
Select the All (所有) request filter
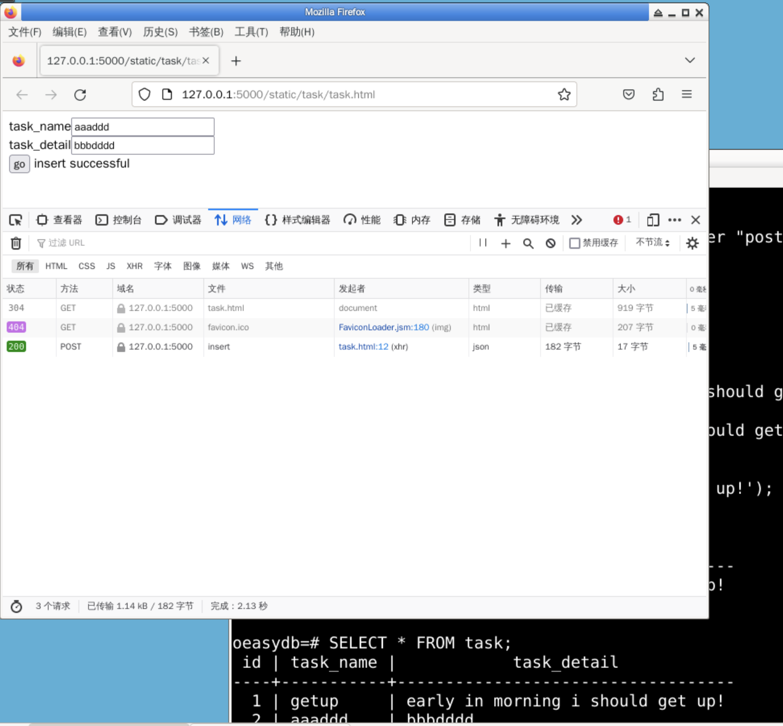coord(25,266)
